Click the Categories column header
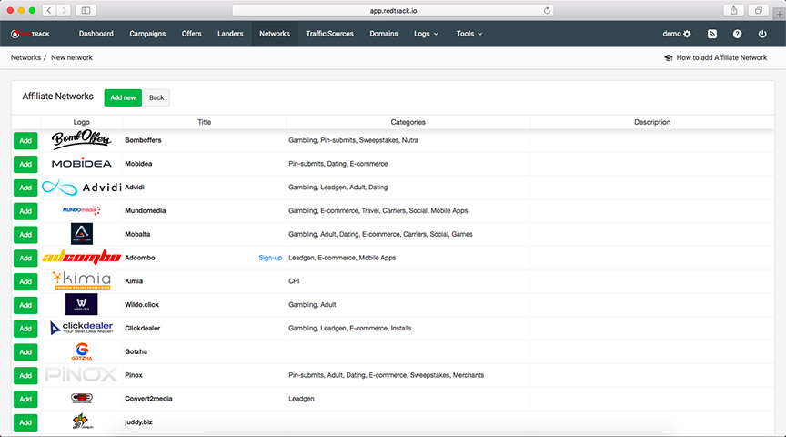 408,122
